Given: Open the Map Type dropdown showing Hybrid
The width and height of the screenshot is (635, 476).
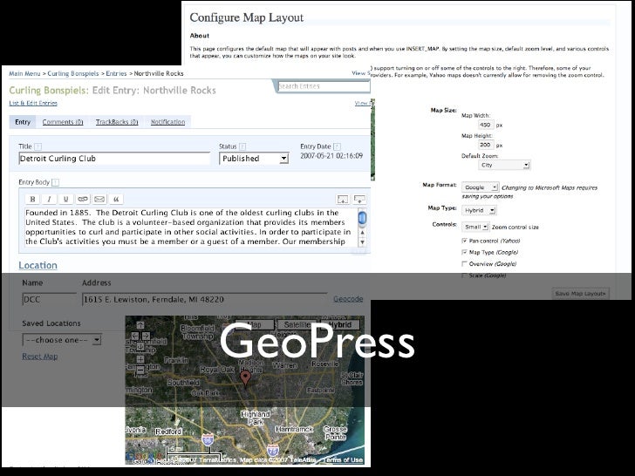Looking at the screenshot, I should [x=479, y=210].
